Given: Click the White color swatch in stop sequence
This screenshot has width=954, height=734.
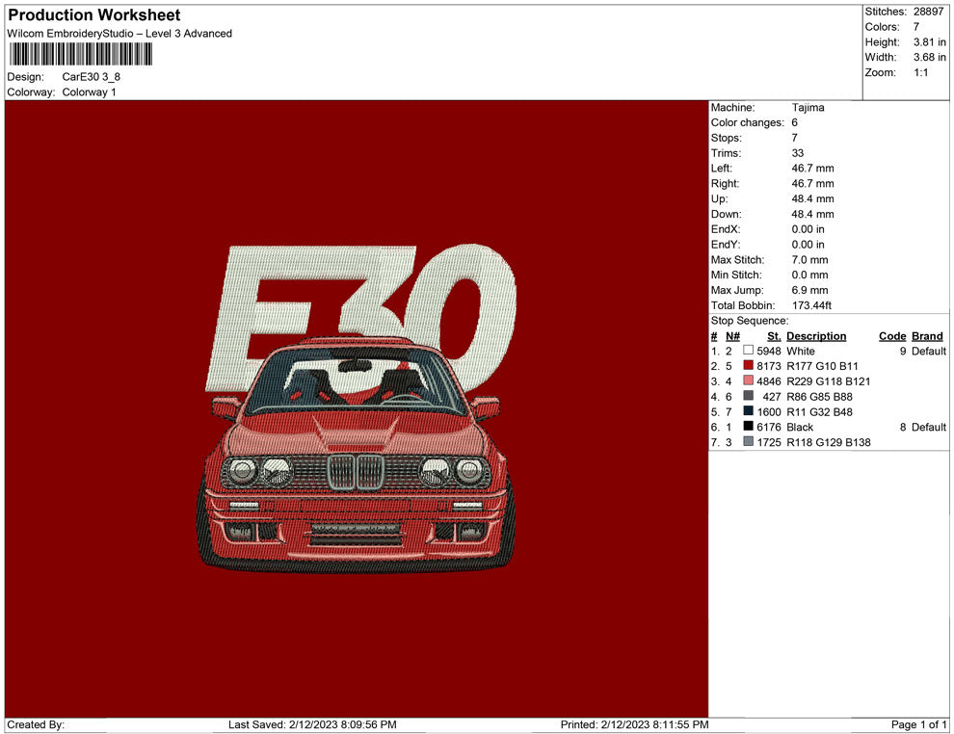Looking at the screenshot, I should (x=748, y=352).
